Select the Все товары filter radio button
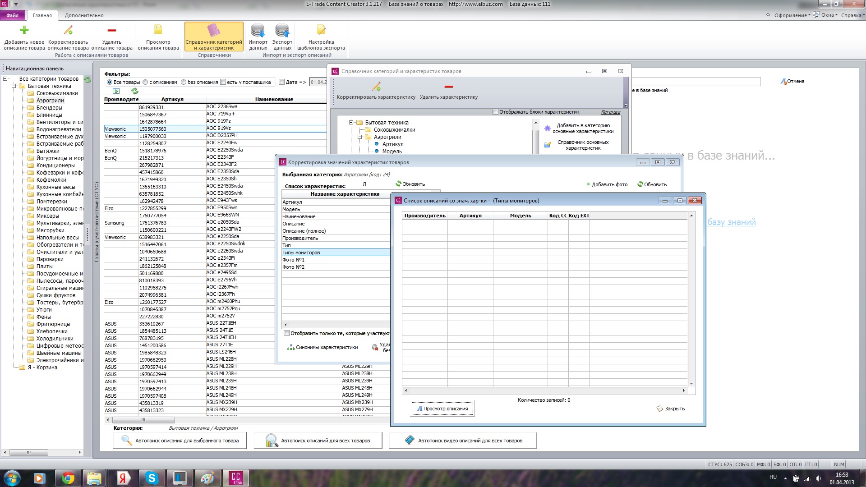The image size is (866, 487). (109, 82)
